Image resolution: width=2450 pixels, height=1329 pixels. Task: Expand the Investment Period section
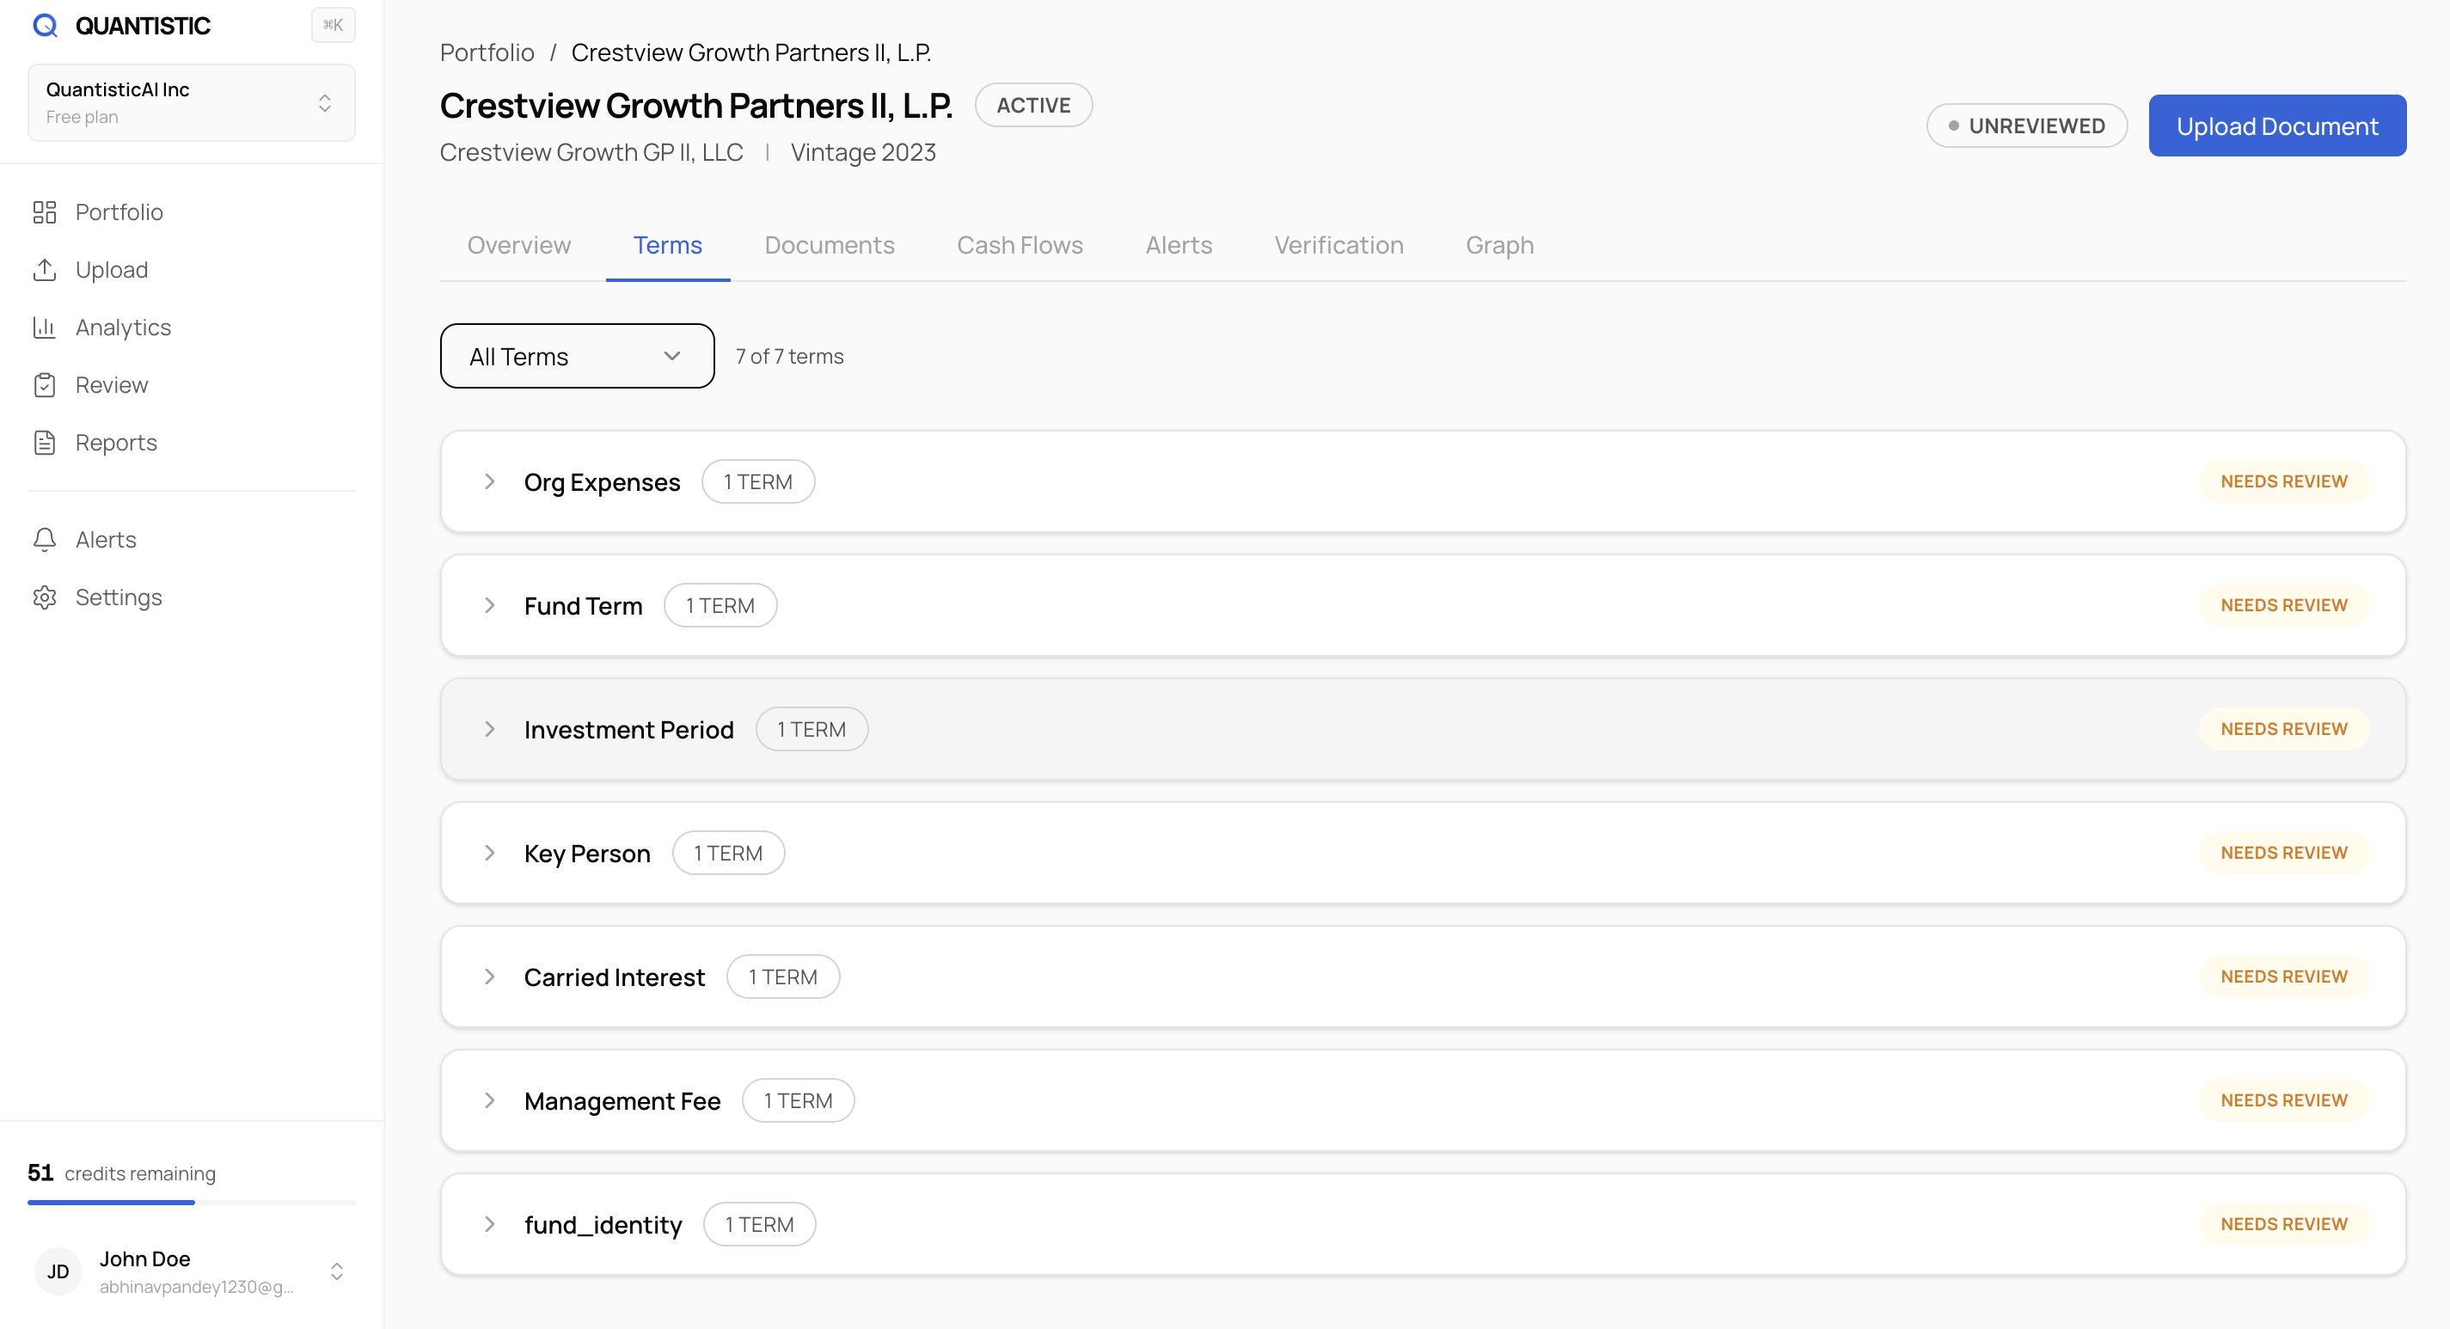pyautogui.click(x=490, y=729)
